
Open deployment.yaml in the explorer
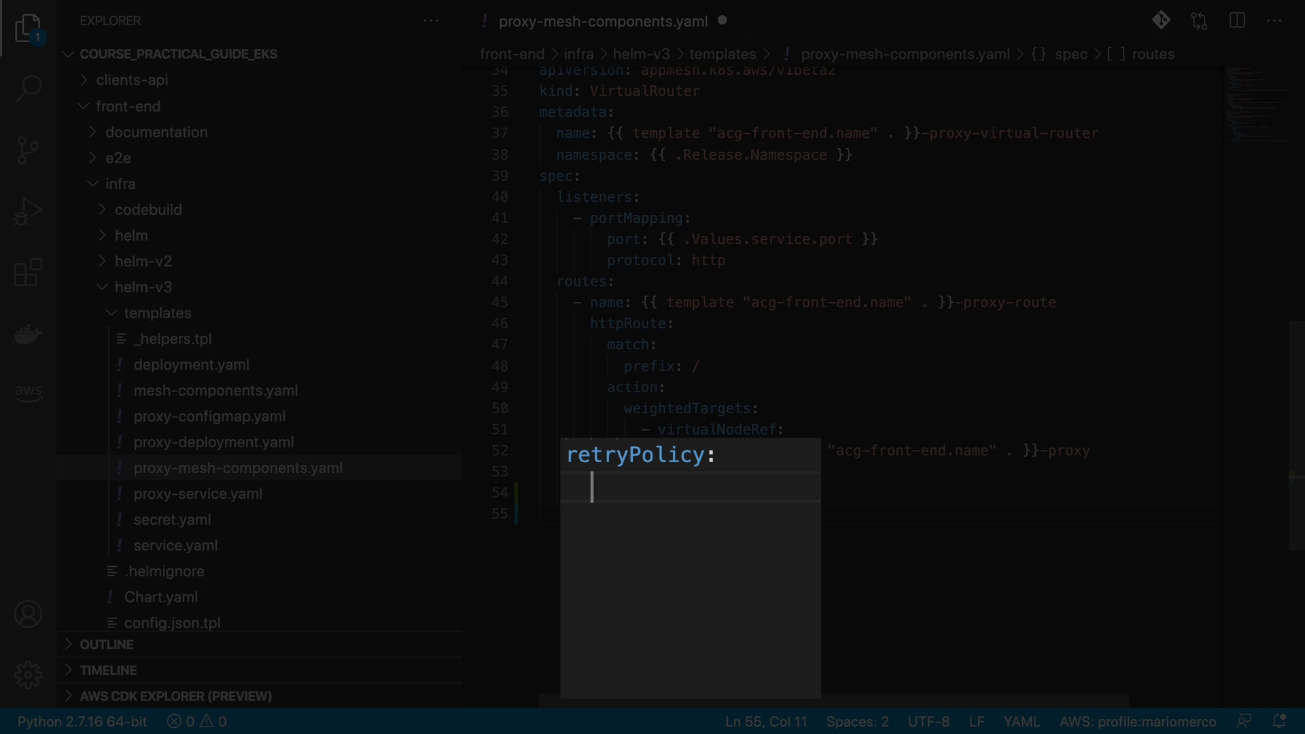(x=191, y=365)
